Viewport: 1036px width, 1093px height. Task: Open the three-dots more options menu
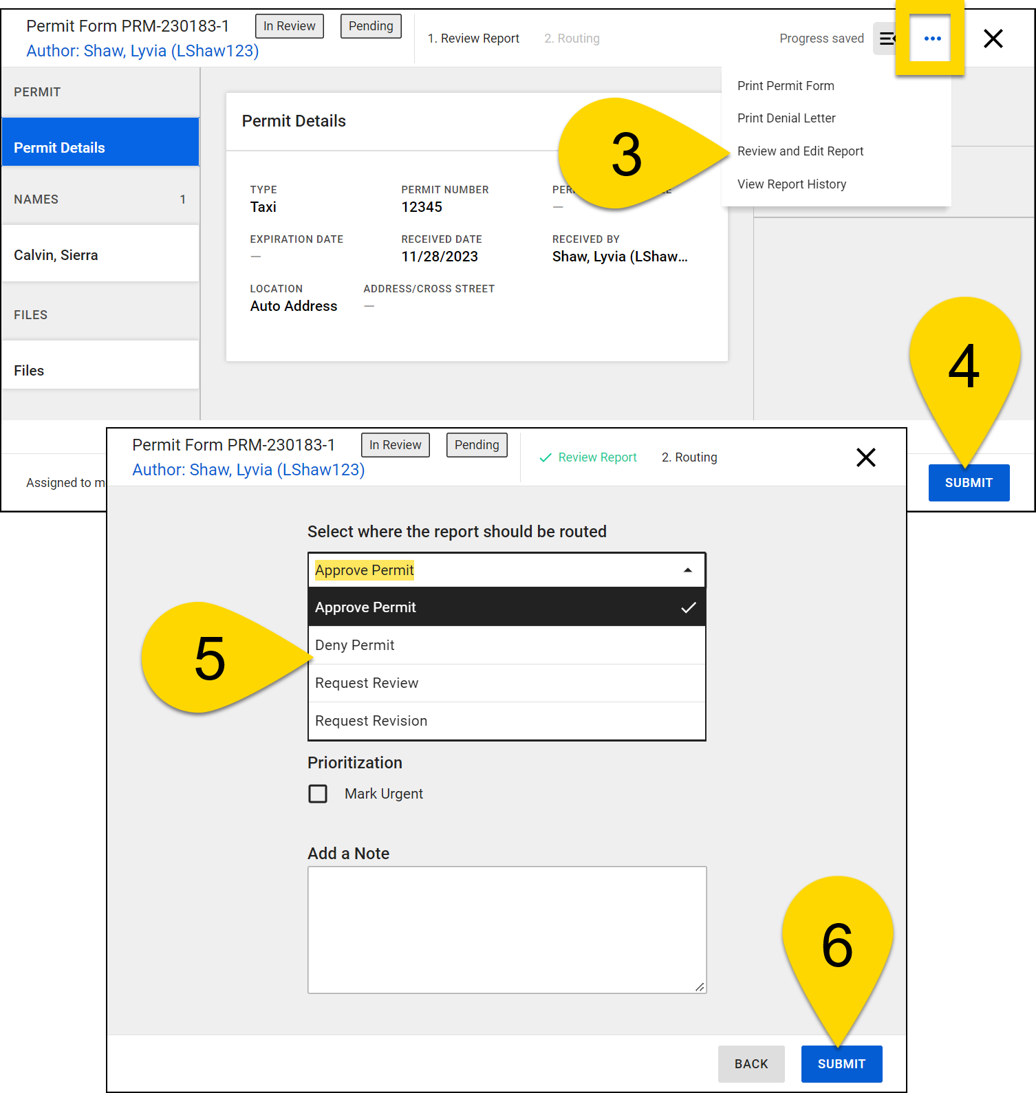(x=931, y=39)
